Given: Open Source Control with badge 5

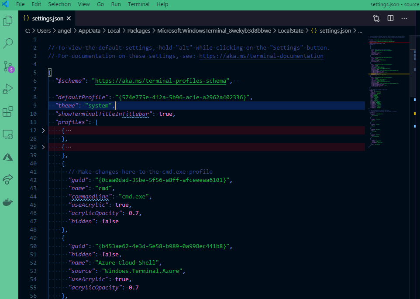Looking at the screenshot, I should pos(9,67).
